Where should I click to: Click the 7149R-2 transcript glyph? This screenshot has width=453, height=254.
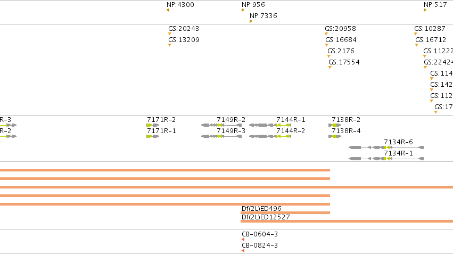(x=221, y=125)
